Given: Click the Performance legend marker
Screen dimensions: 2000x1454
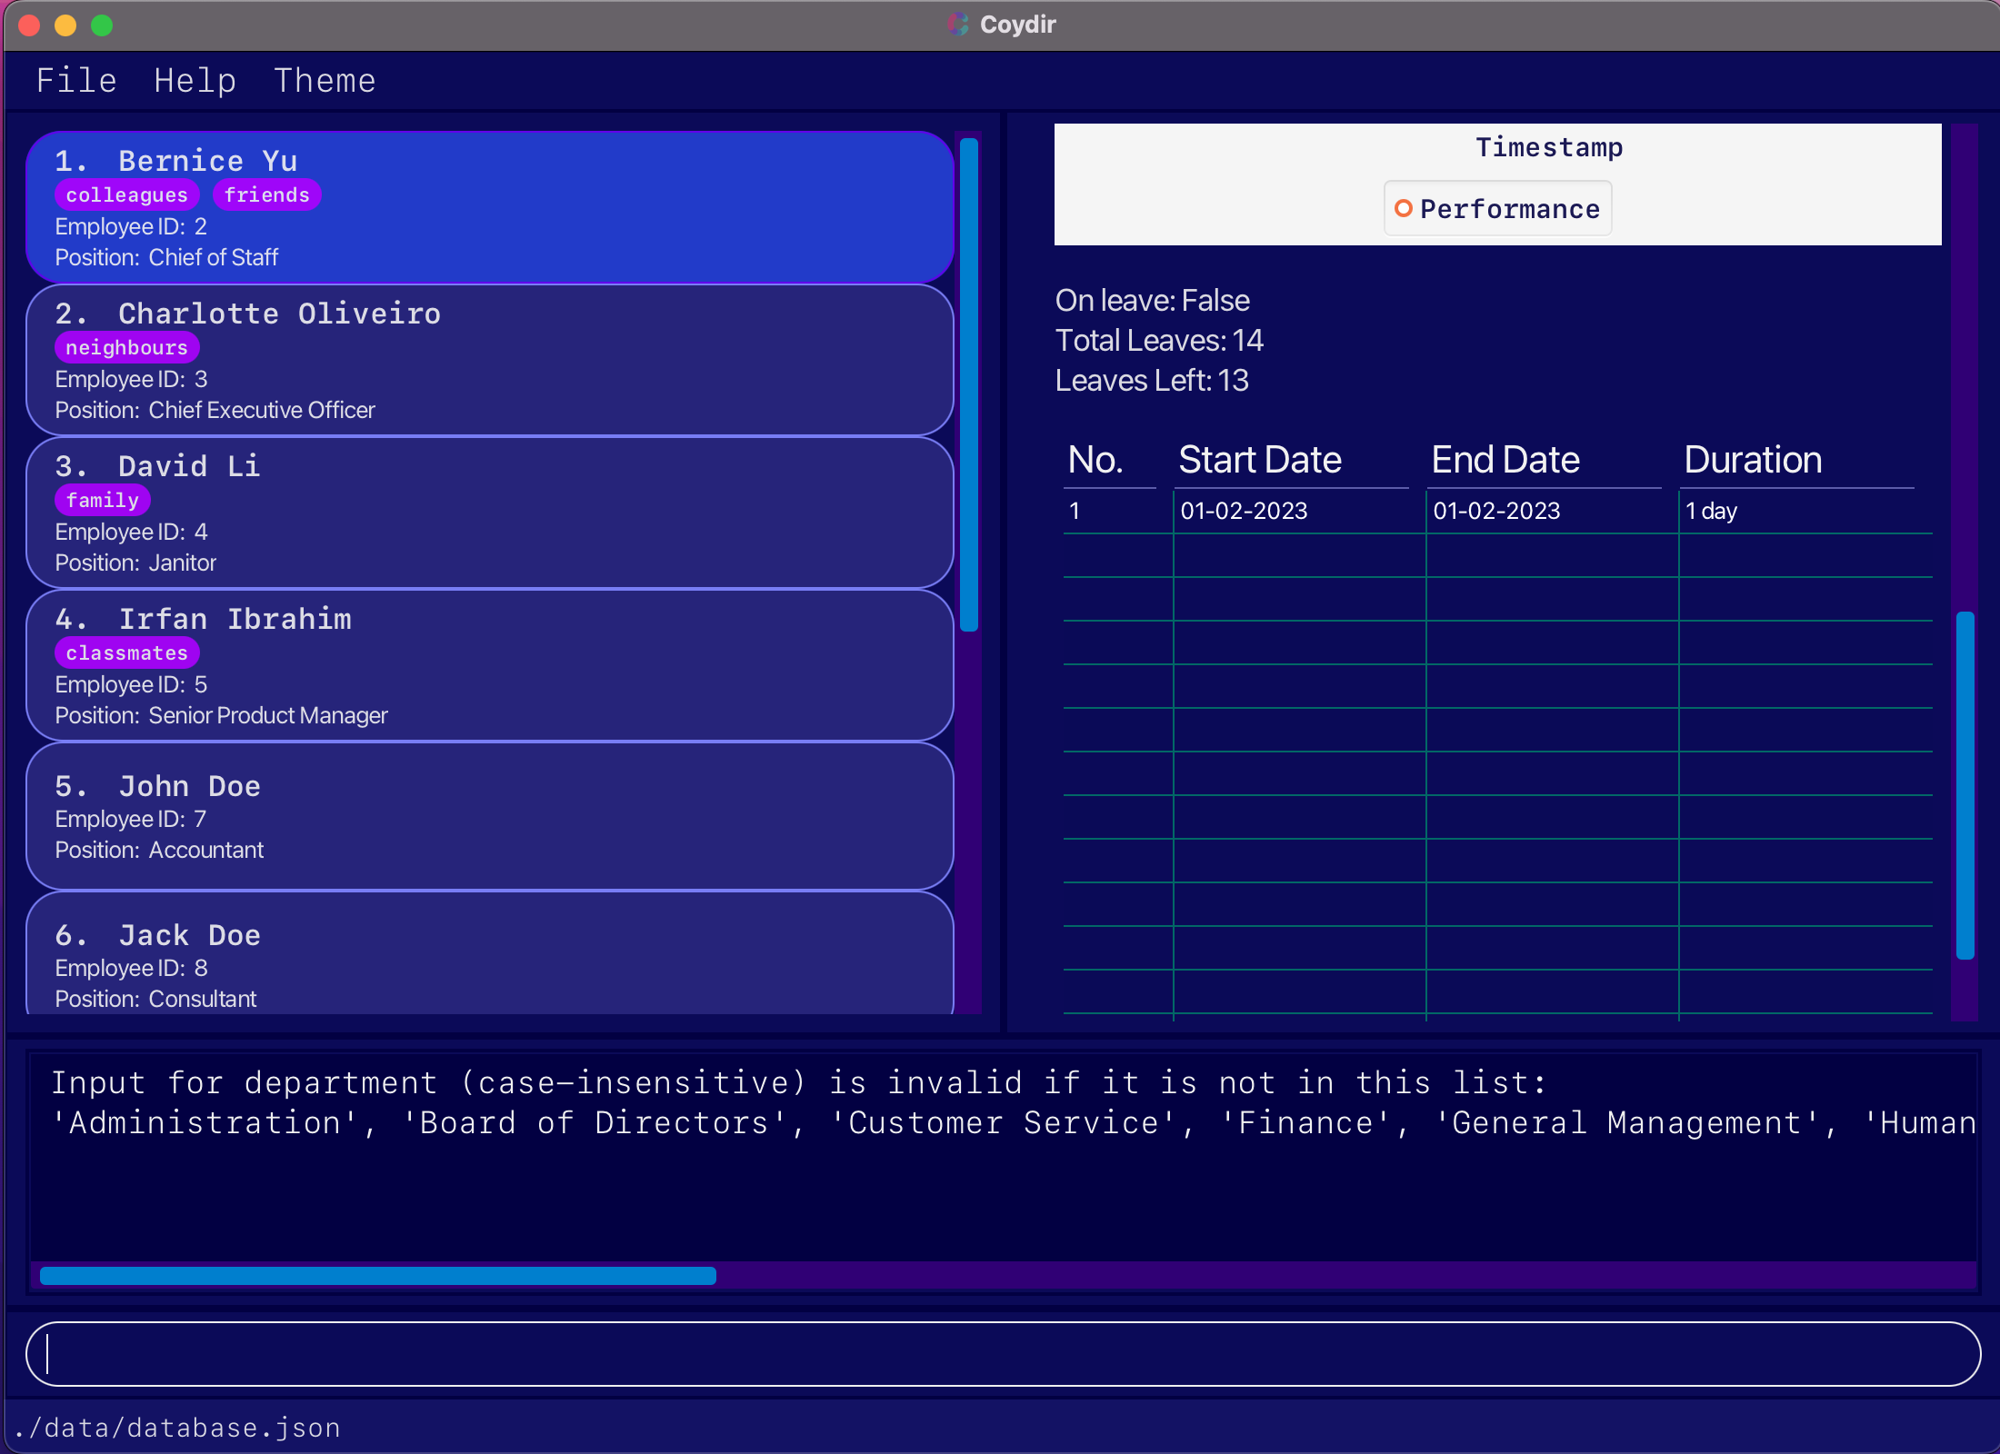Looking at the screenshot, I should (x=1404, y=209).
